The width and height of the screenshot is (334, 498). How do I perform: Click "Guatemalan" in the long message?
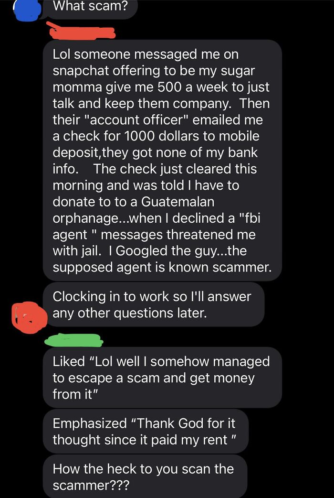coord(178,202)
